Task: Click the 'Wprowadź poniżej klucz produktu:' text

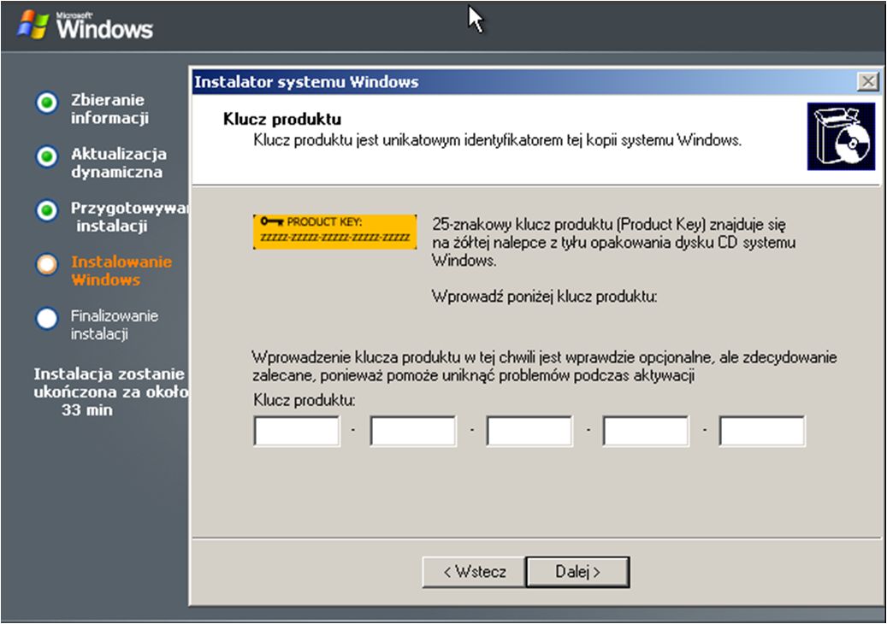Action: 544,296
